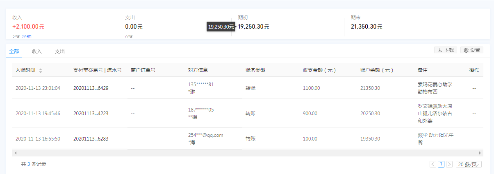The image size is (494, 174).
Task: Click transaction number 20201113...6283
Action: pos(91,138)
